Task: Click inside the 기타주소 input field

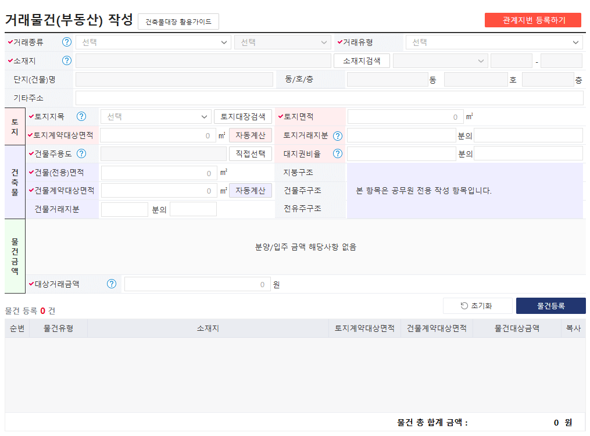Action: click(x=331, y=98)
